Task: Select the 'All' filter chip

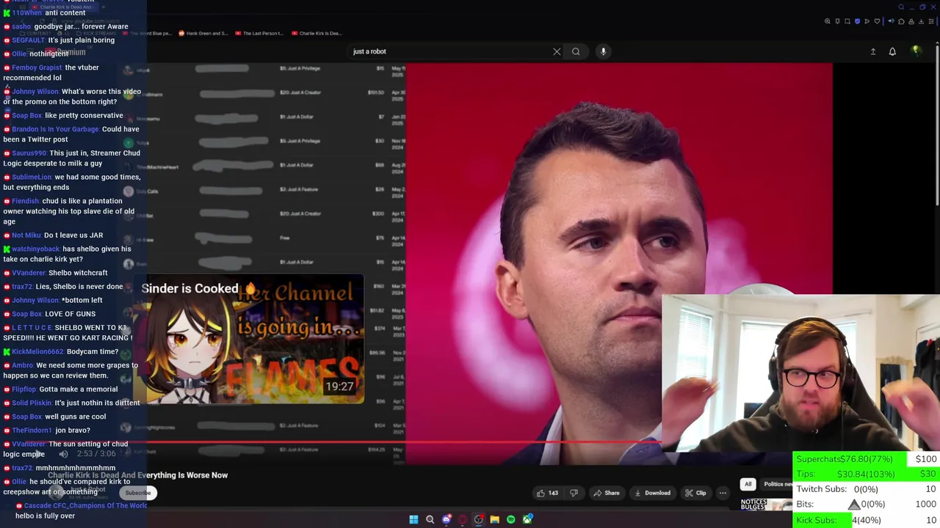Action: 748,484
